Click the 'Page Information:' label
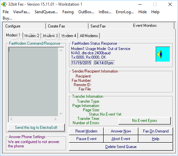 pos(86,106)
